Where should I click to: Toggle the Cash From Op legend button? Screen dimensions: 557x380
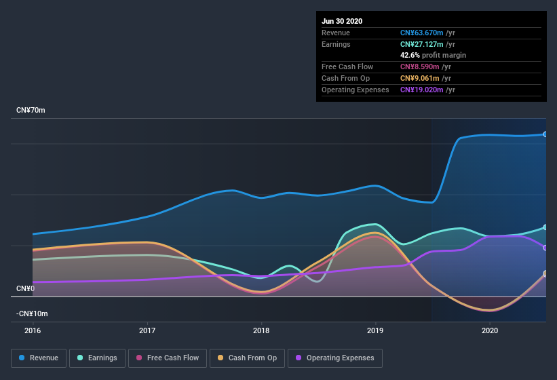247,358
